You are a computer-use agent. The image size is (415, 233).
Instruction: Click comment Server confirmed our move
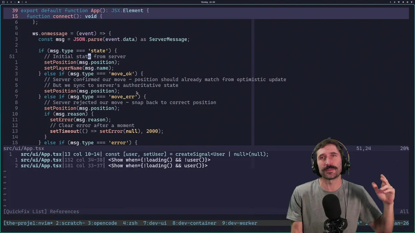(165, 80)
